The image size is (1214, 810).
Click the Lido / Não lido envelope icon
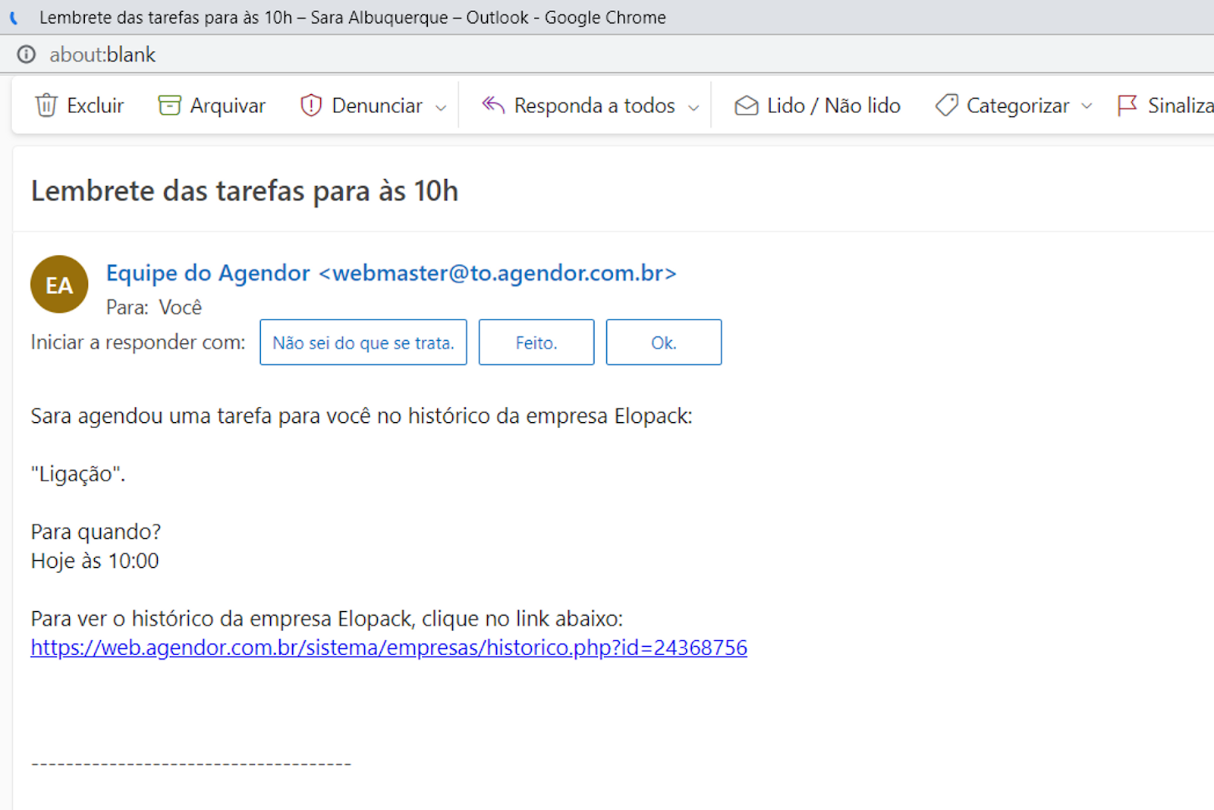[747, 106]
